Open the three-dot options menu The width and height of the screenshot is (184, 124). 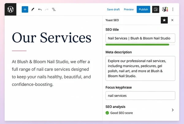click(173, 10)
